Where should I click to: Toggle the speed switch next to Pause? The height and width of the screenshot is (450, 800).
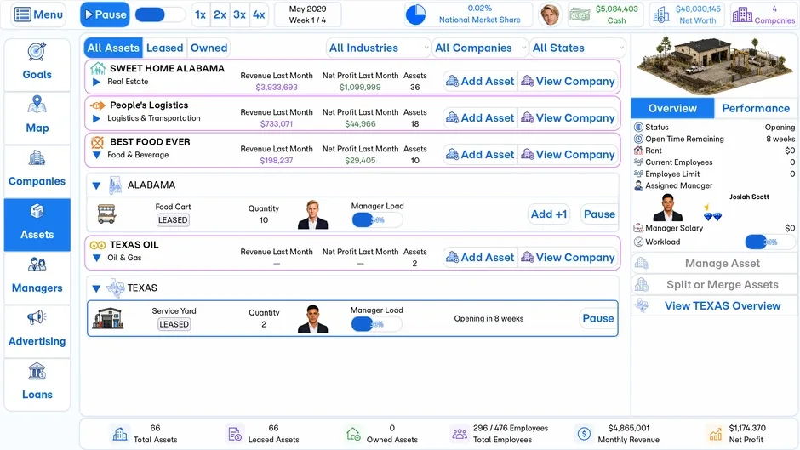pyautogui.click(x=160, y=14)
